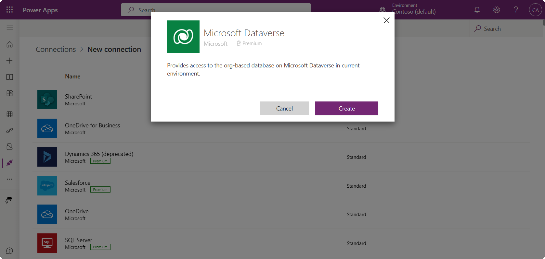Open the More ellipsis in sidebar
This screenshot has height=259, width=545.
tap(10, 179)
